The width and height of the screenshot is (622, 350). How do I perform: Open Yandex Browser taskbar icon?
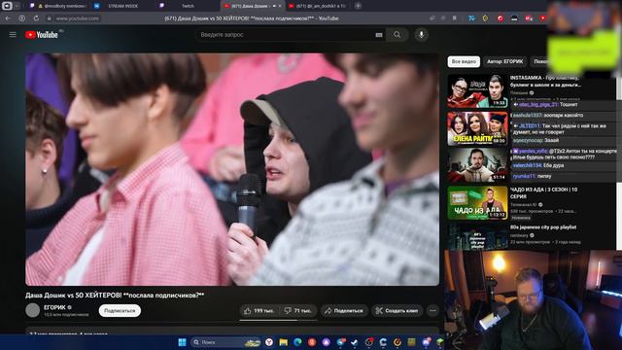tap(269, 342)
